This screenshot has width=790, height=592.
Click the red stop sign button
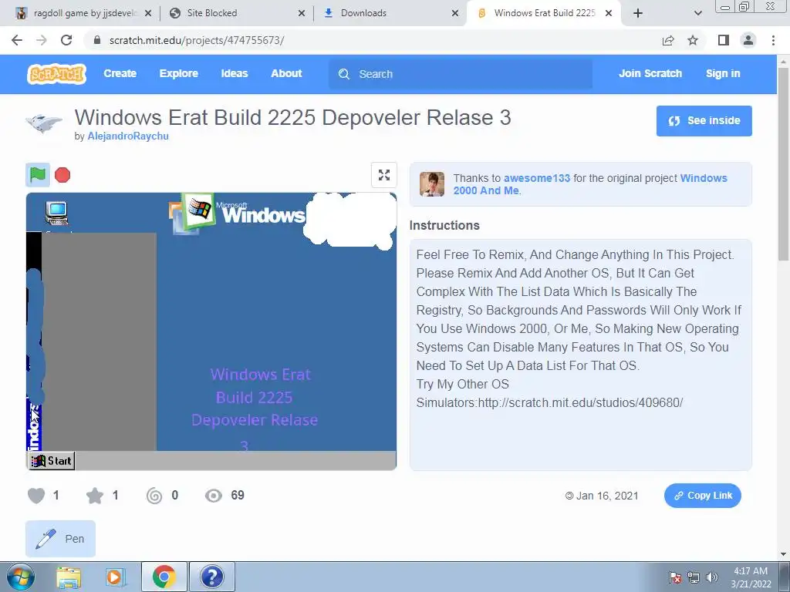[x=62, y=175]
